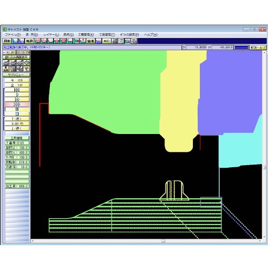
Task: Click the 全 total step counter
Action: [x=17, y=85]
